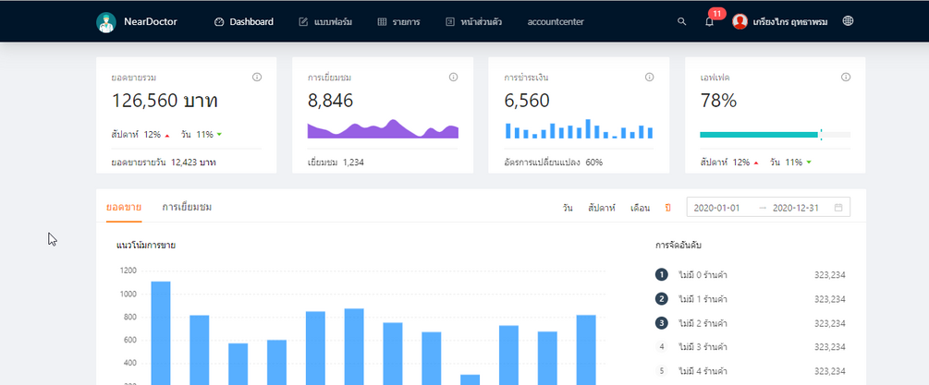The height and width of the screenshot is (385, 929).
Task: Click rank badge number 2
Action: [662, 299]
